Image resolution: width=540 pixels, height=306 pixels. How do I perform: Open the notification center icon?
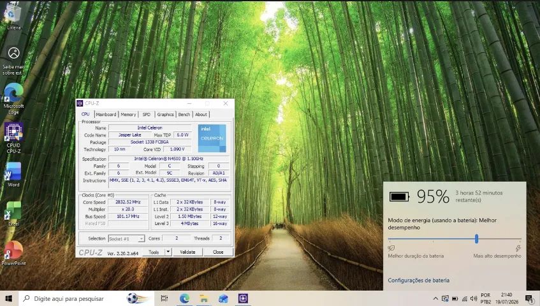tap(529, 298)
